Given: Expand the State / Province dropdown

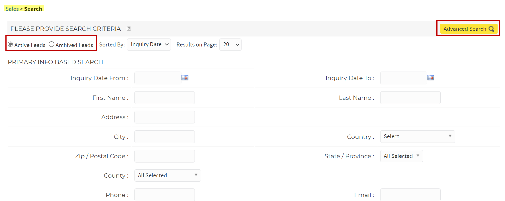Looking at the screenshot, I should point(402,156).
